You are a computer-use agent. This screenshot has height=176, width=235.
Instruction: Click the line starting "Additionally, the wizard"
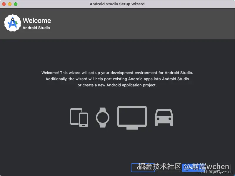[117, 79]
